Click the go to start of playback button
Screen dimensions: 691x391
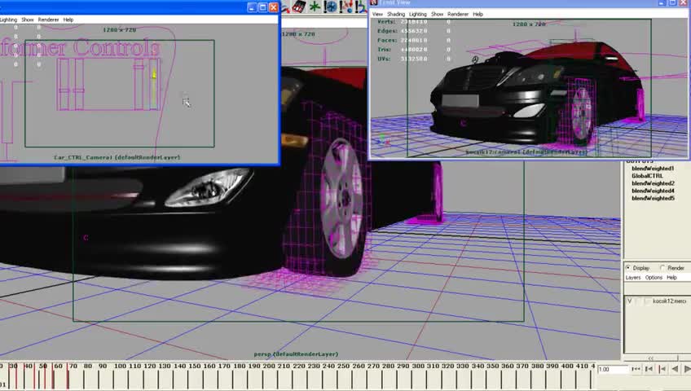point(636,369)
